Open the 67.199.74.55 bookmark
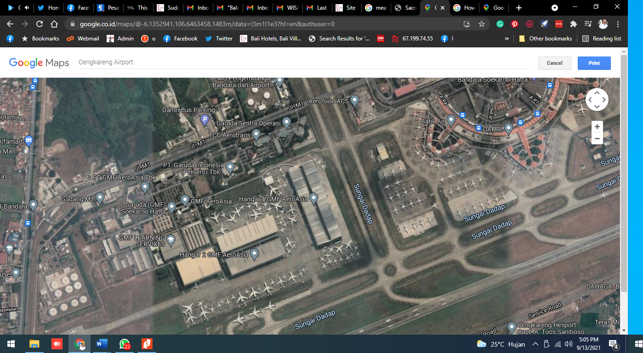The width and height of the screenshot is (643, 353). pyautogui.click(x=412, y=39)
